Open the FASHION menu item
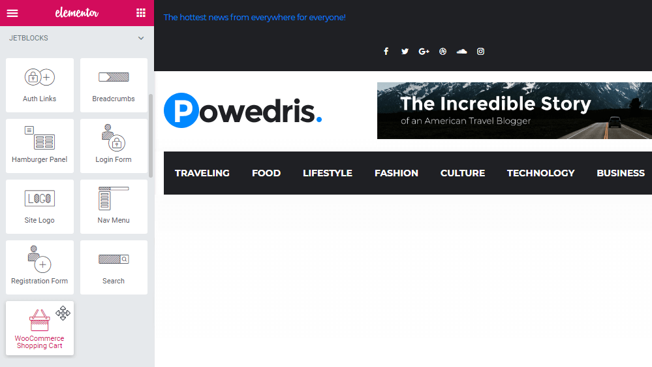 396,173
